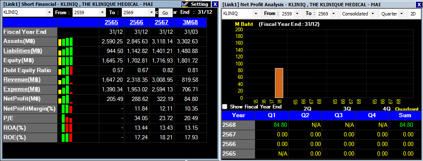Click the Liabilities(M฿) row link
This screenshot has width=423, height=161.
tap(23, 51)
